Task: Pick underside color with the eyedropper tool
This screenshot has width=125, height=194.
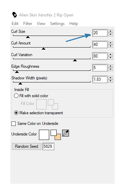Action: tap(66, 133)
